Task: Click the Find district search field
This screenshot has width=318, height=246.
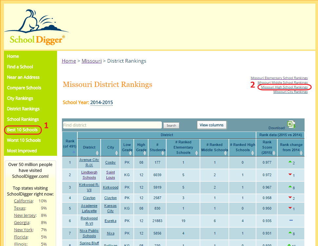Action: 112,125
